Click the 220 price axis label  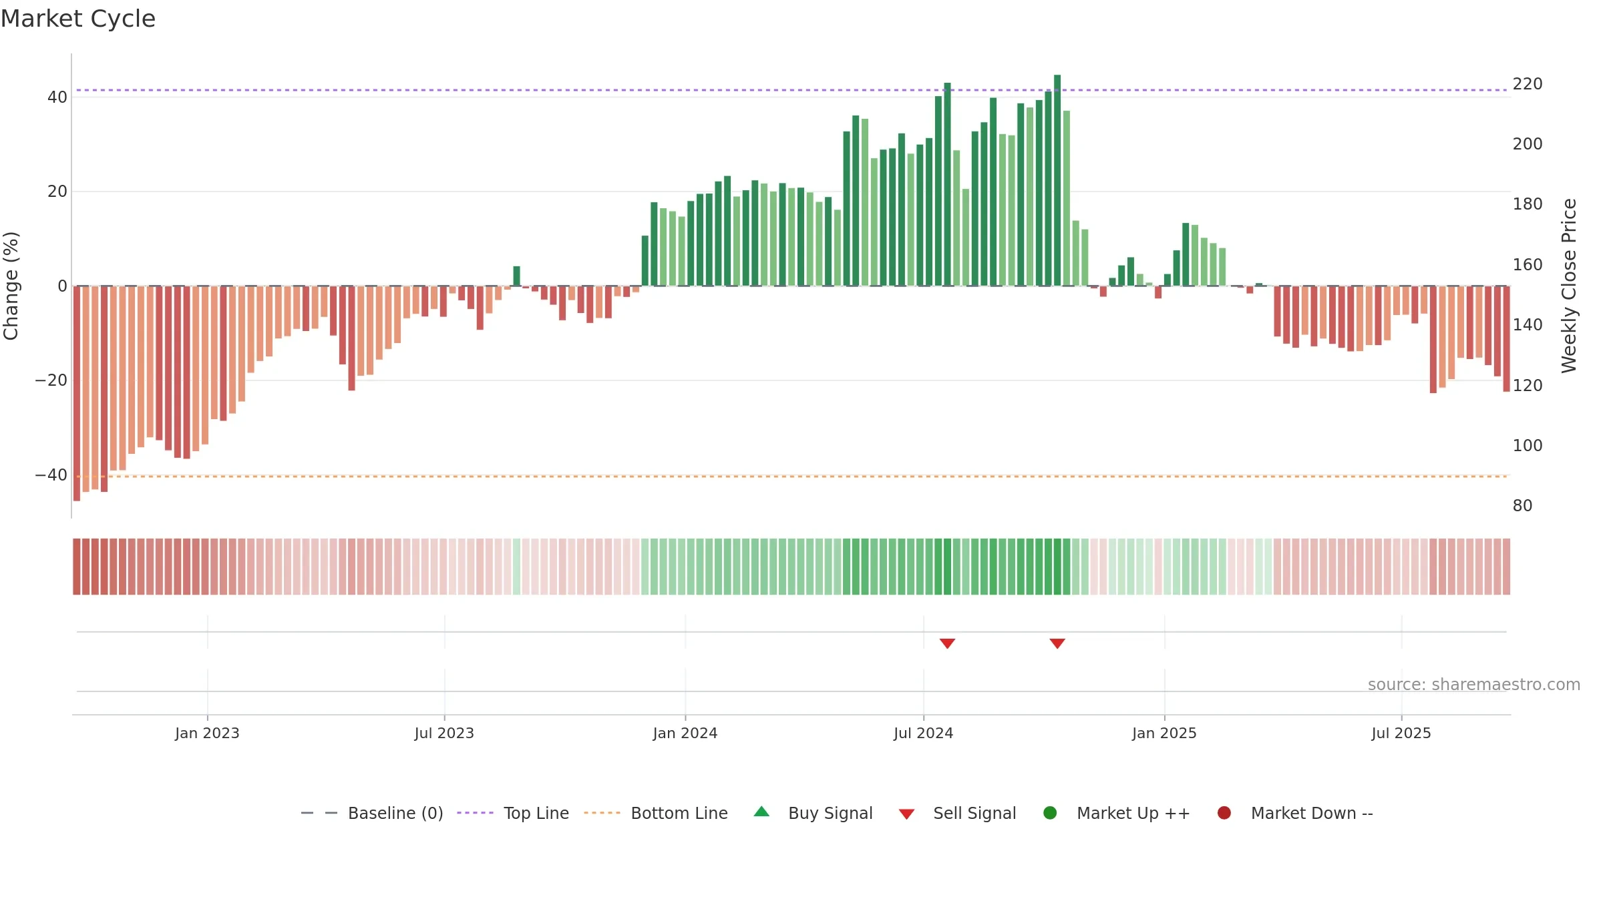(x=1528, y=84)
